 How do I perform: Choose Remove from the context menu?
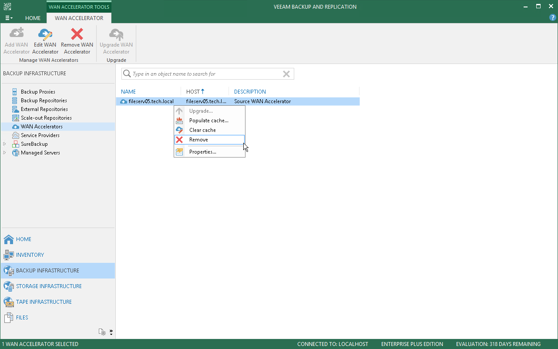209,140
